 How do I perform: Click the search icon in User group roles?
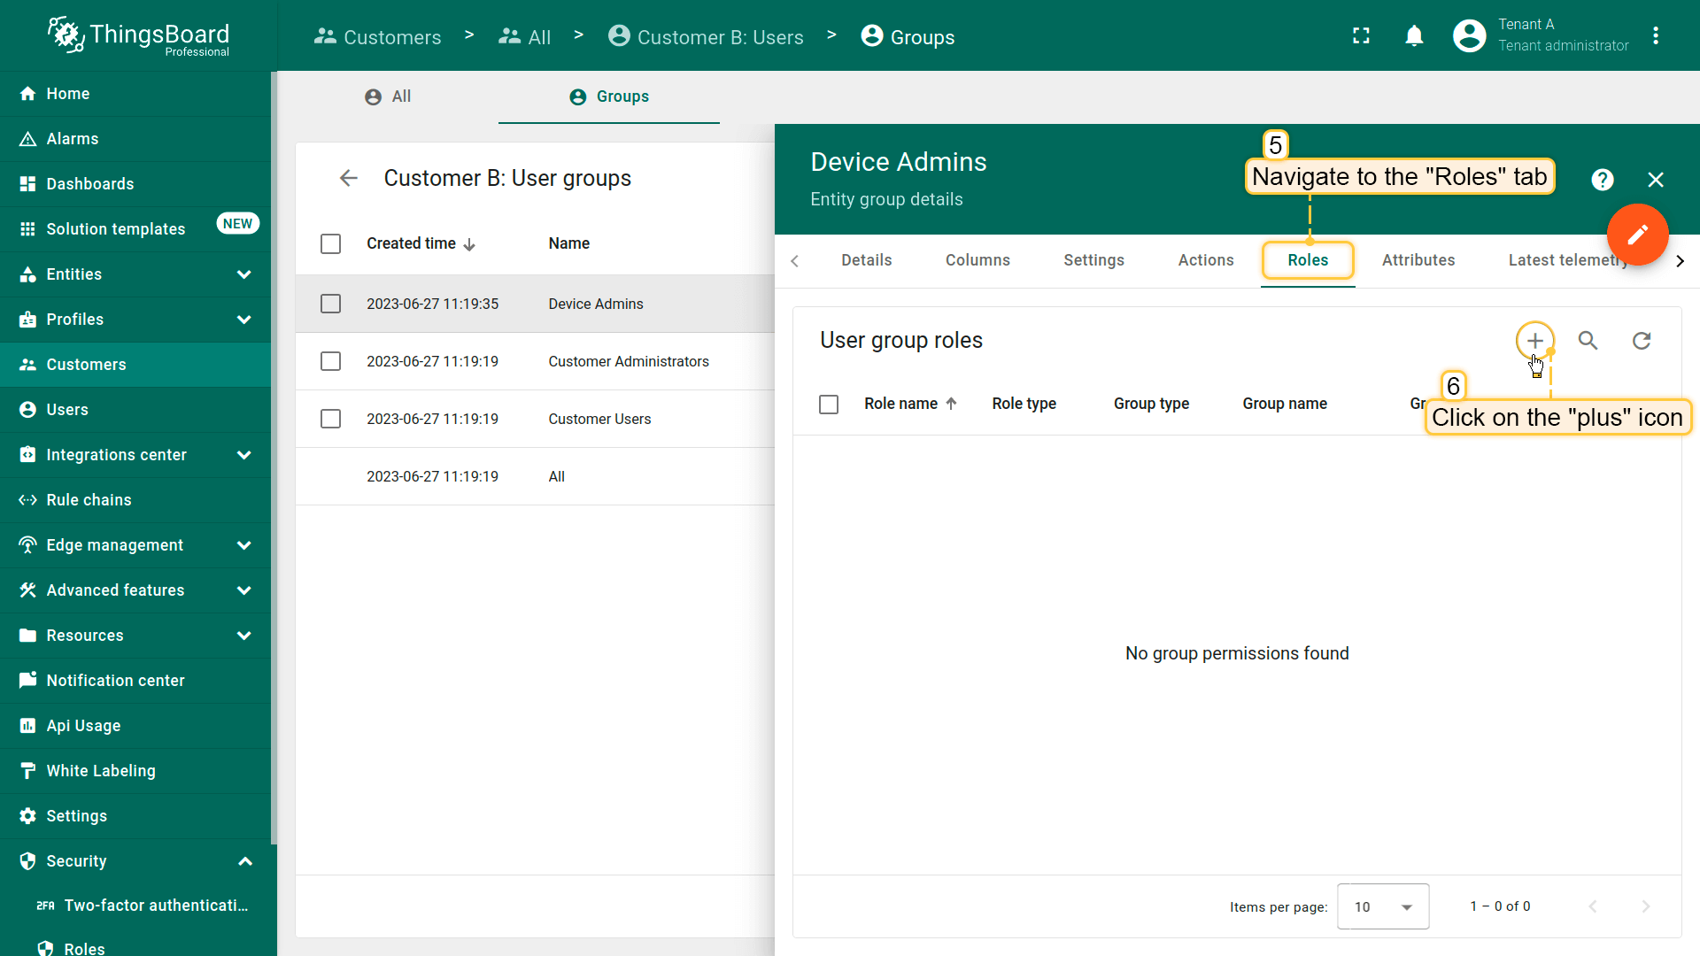1588,341
